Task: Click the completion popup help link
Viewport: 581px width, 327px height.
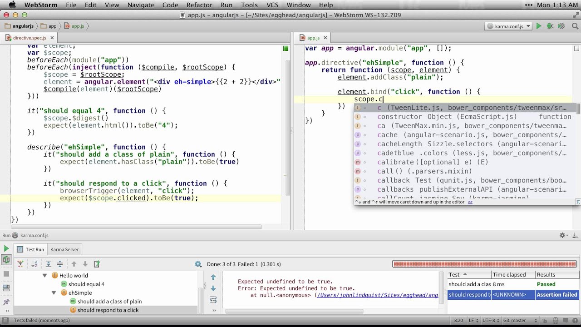Action: [x=470, y=202]
